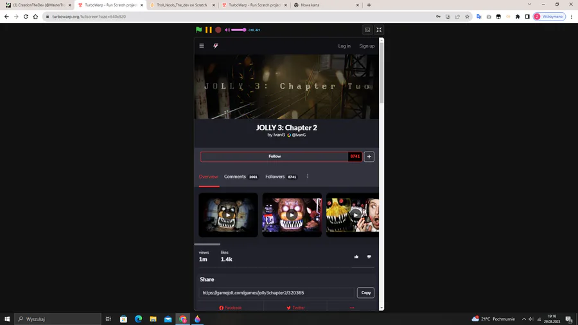Go to the browser home page

pyautogui.click(x=35, y=17)
